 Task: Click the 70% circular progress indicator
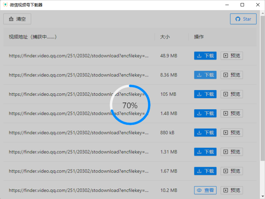[130, 105]
